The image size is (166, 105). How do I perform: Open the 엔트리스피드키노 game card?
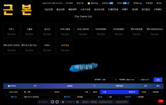(x=29, y=47)
